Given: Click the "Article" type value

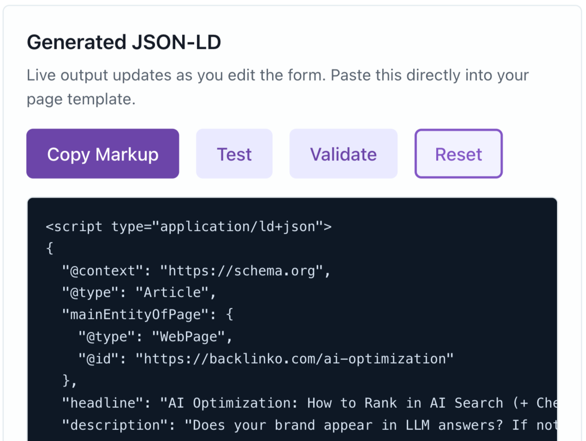Looking at the screenshot, I should [172, 293].
